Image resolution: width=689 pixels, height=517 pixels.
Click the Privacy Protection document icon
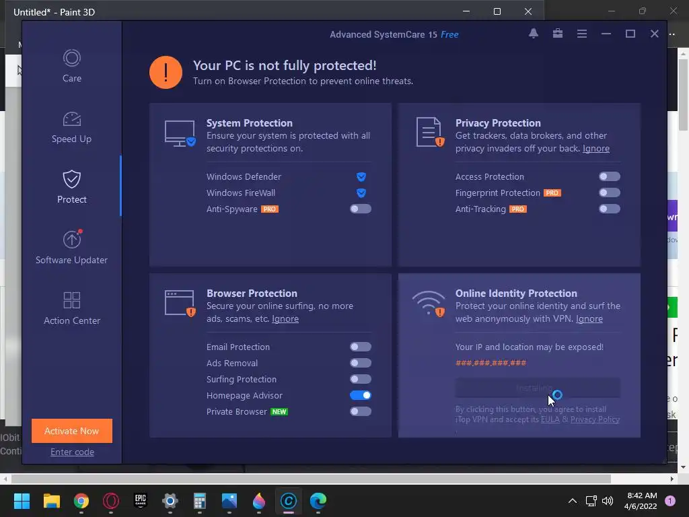pos(430,133)
